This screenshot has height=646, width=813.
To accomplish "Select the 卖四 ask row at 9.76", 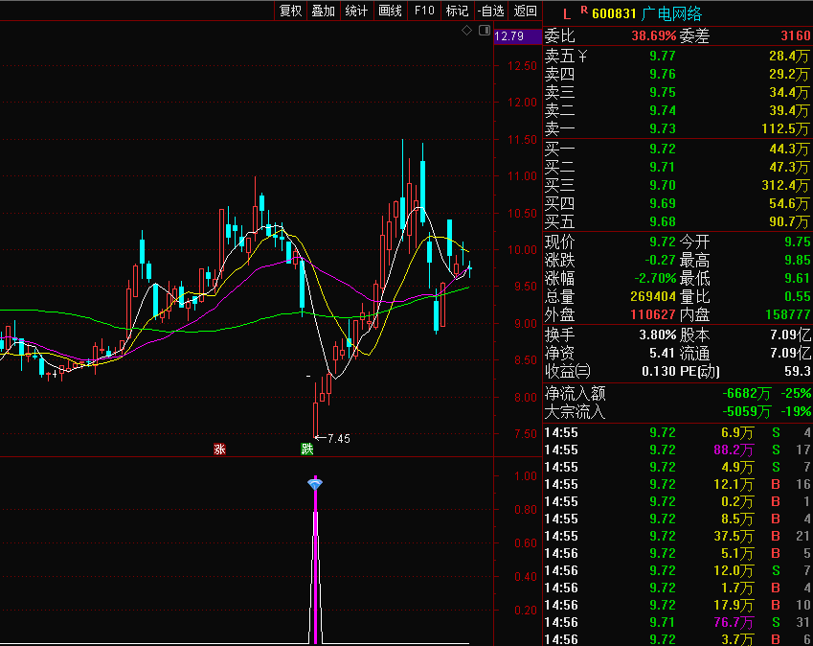I will click(677, 74).
